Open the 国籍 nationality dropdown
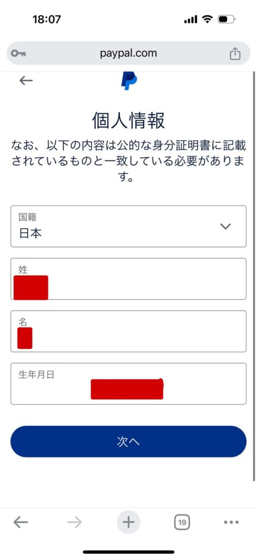The image size is (257, 559). 128,227
